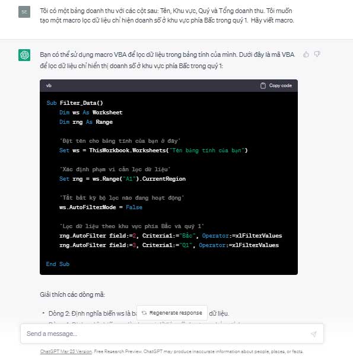Screen dimensions: 353x362
Task: Click the ChatGPT logo avatar
Action: 24,55
